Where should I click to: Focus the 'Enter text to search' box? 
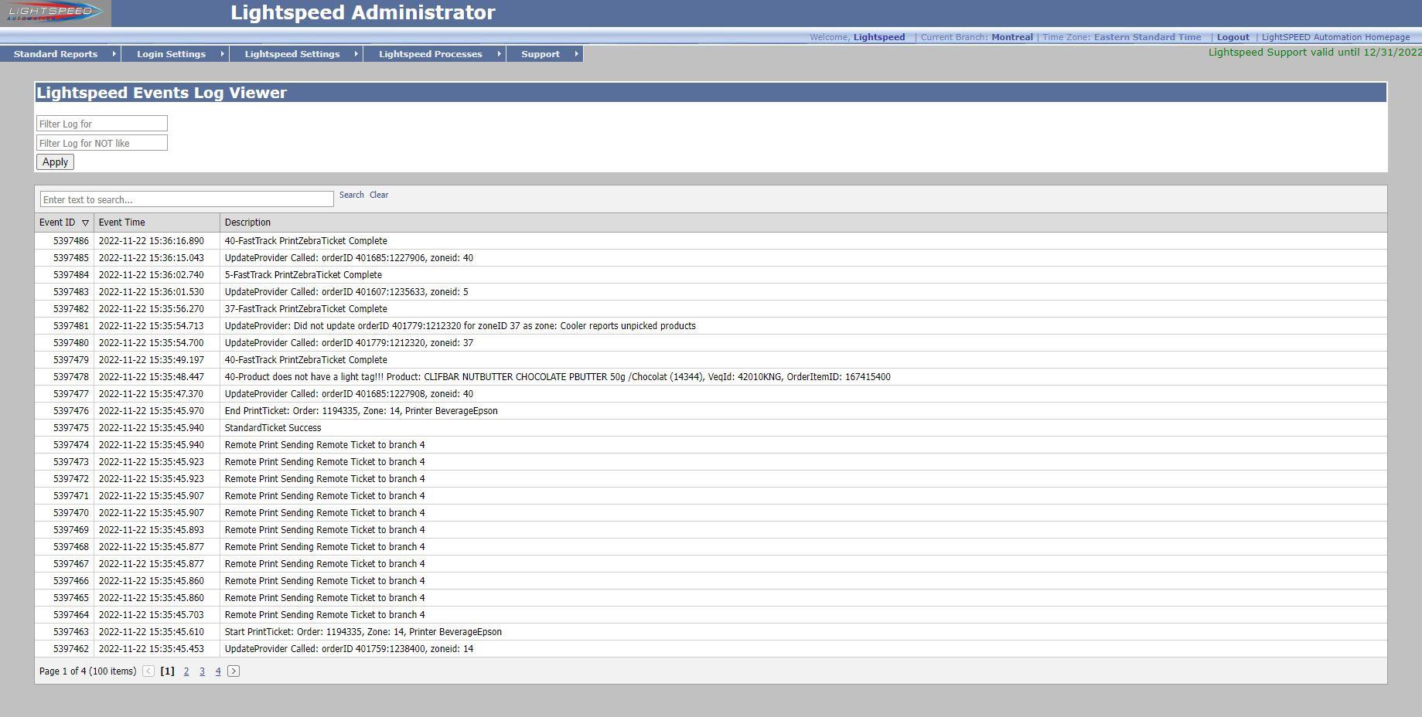pyautogui.click(x=187, y=199)
